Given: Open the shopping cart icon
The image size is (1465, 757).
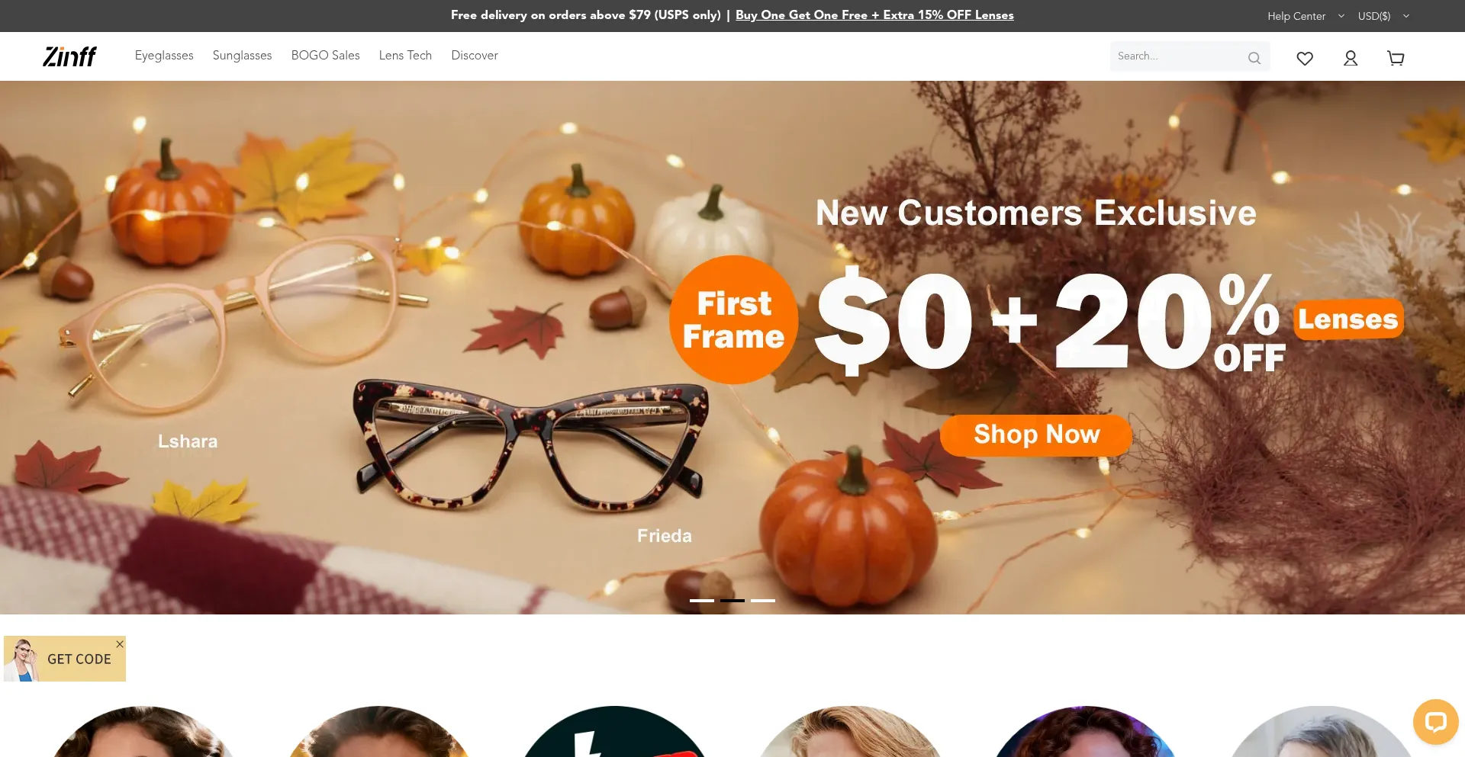Looking at the screenshot, I should coord(1396,58).
